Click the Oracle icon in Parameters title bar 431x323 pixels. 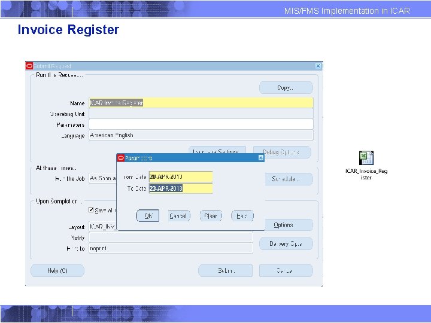pyautogui.click(x=121, y=158)
